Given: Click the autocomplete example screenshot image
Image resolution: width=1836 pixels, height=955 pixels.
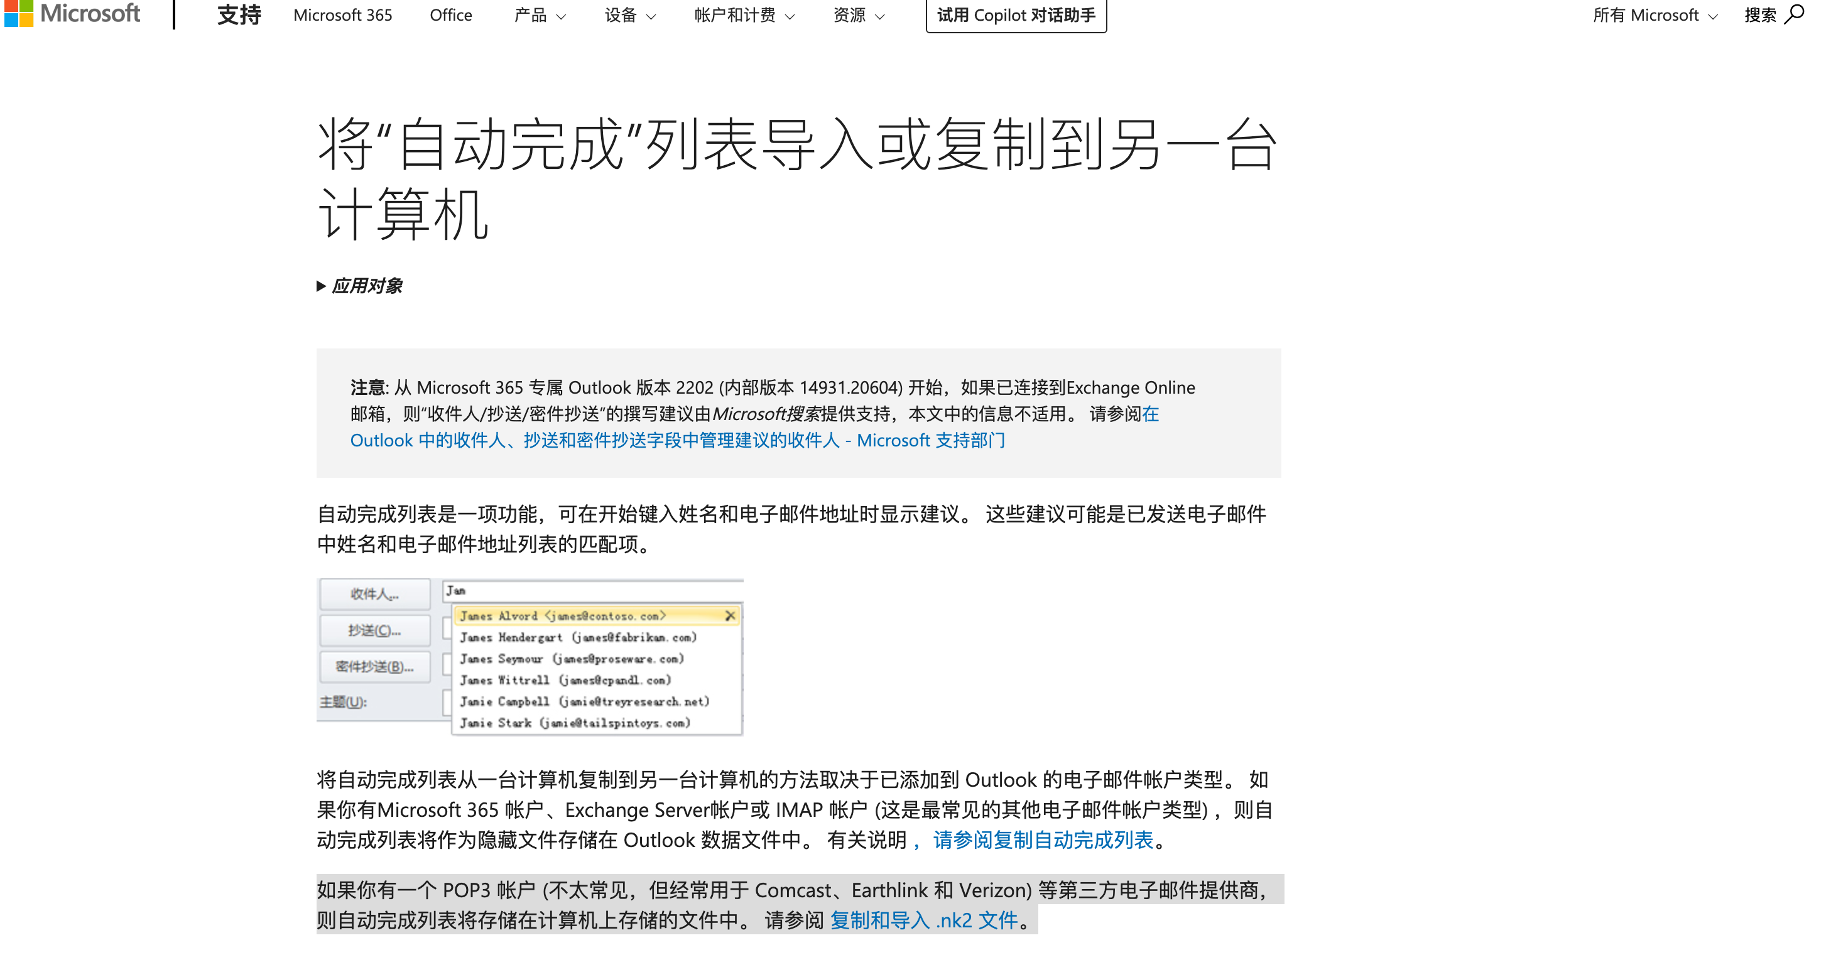Looking at the screenshot, I should 530,657.
